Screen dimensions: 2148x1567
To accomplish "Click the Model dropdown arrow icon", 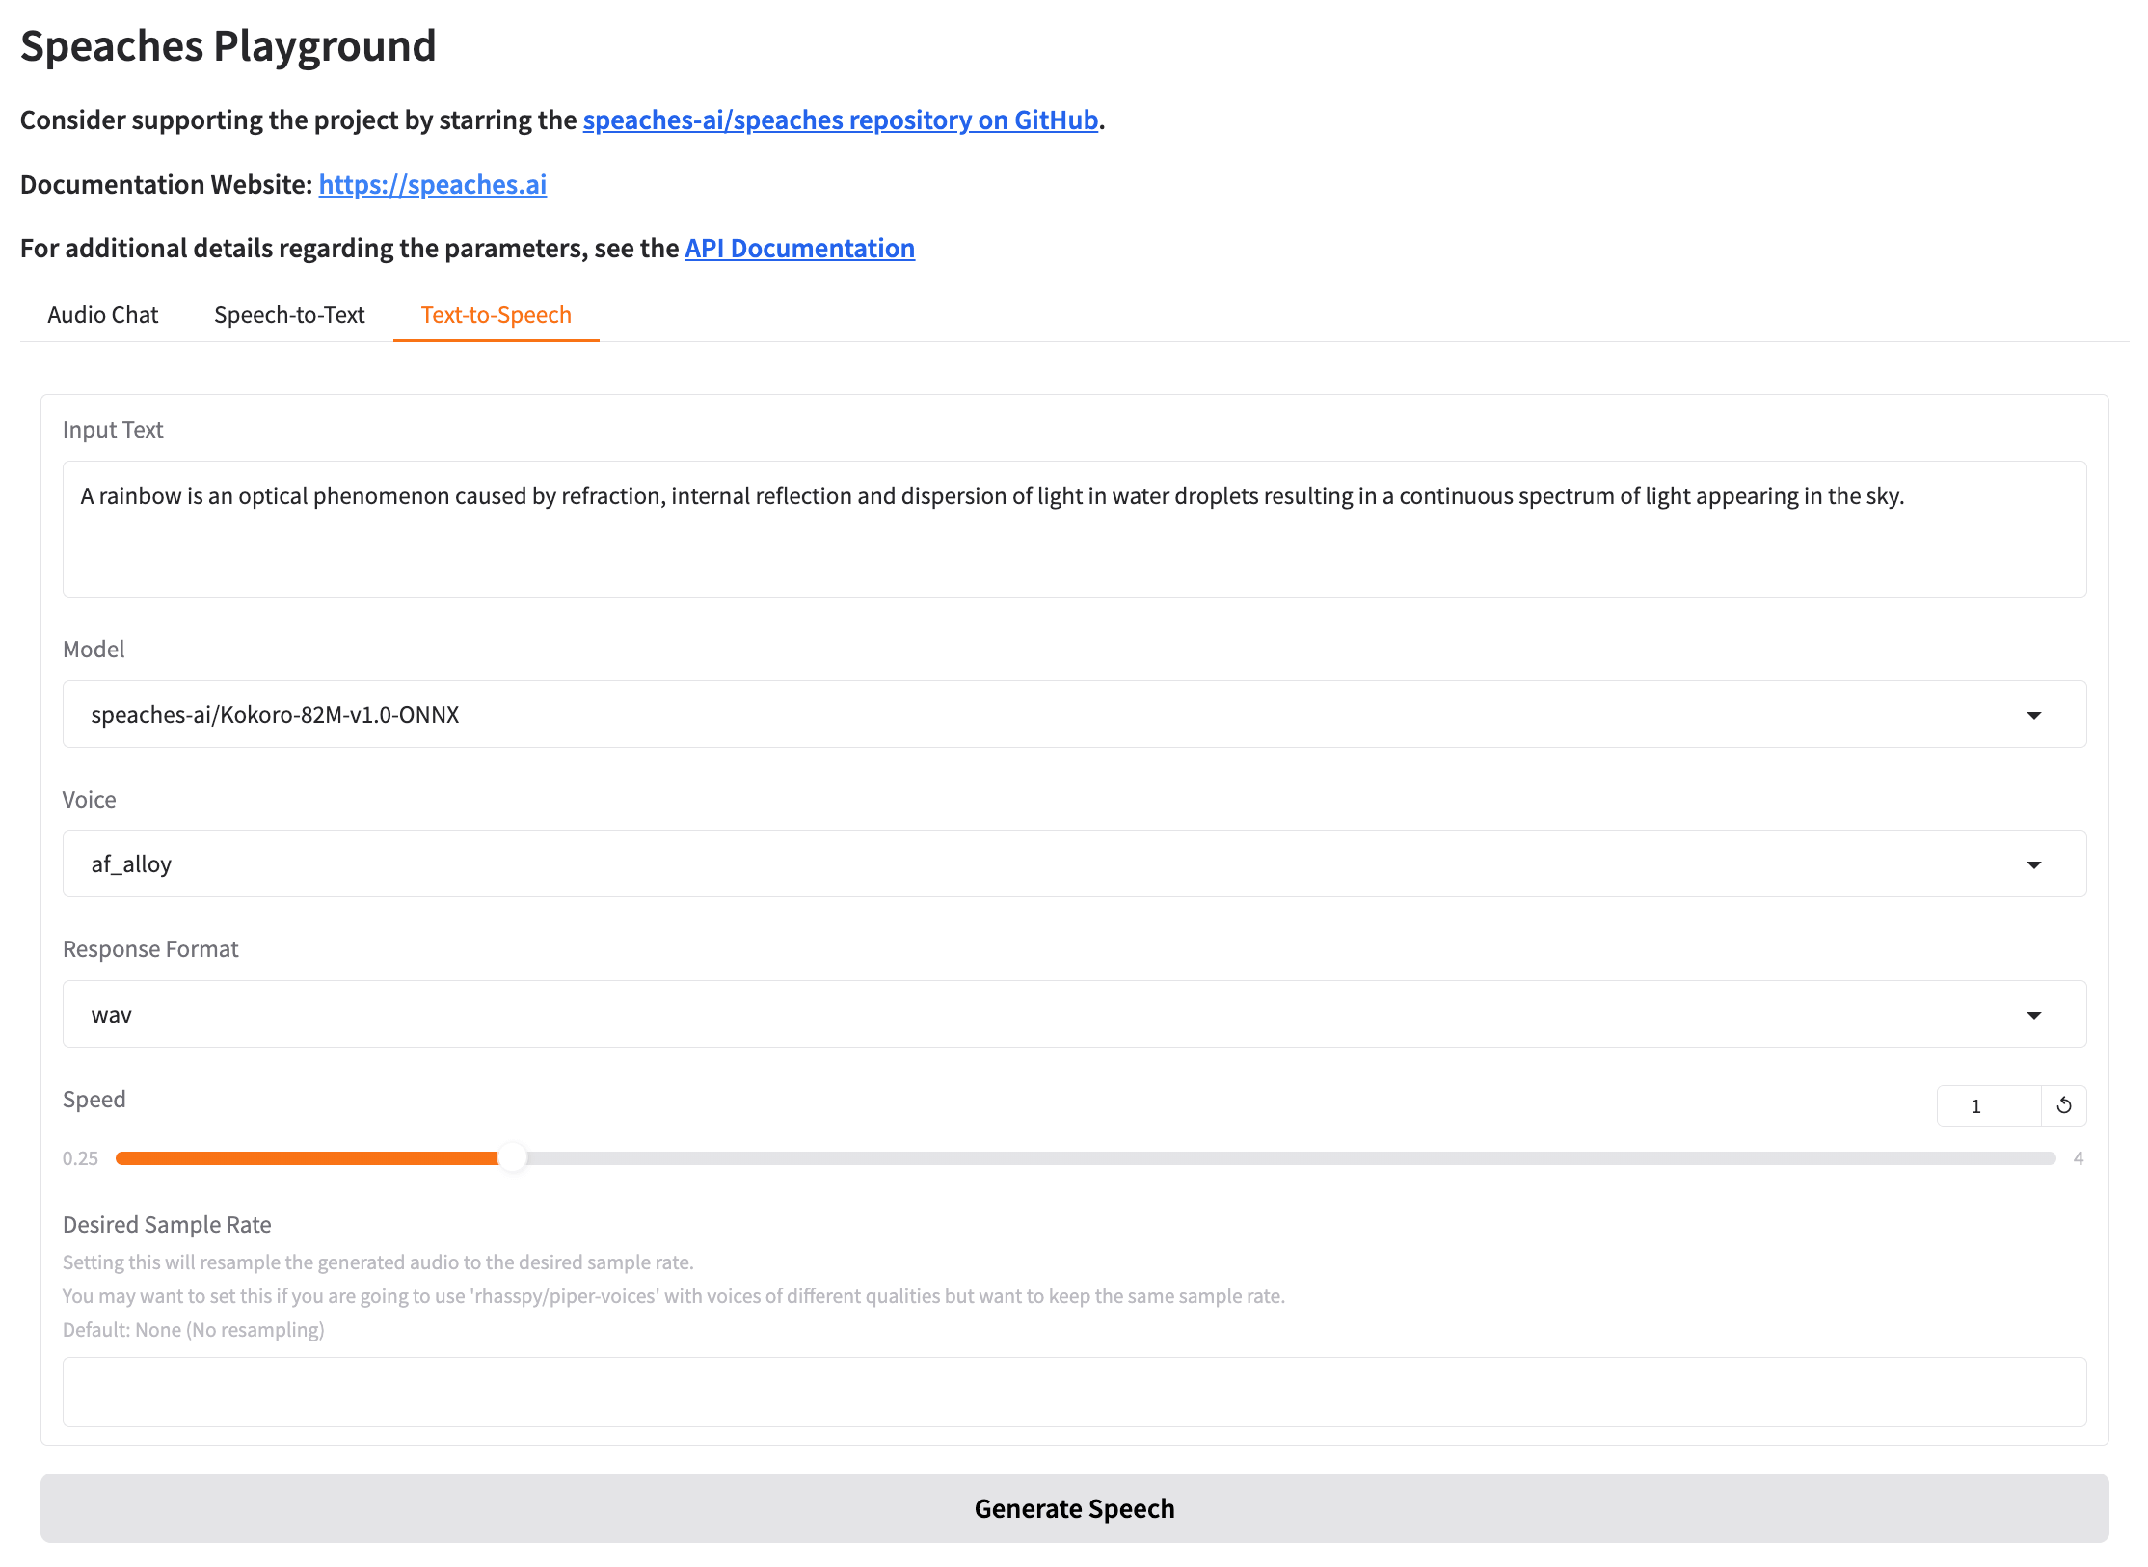I will (2033, 715).
